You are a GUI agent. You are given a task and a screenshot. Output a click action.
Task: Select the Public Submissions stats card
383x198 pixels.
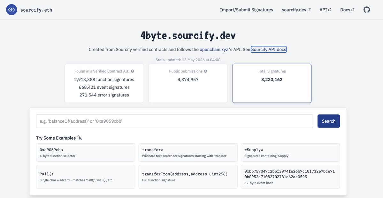188,83
